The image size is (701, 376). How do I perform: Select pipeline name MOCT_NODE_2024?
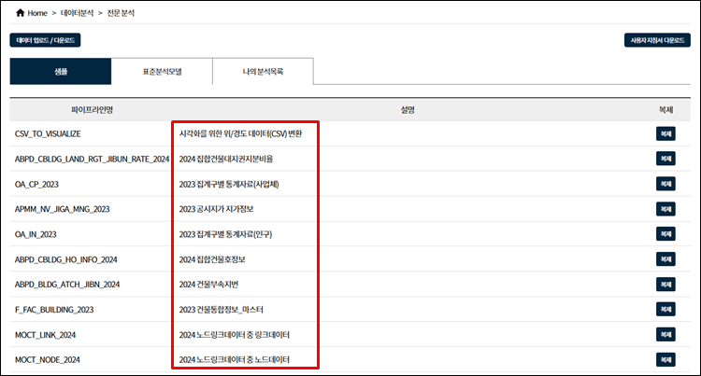pyautogui.click(x=48, y=360)
